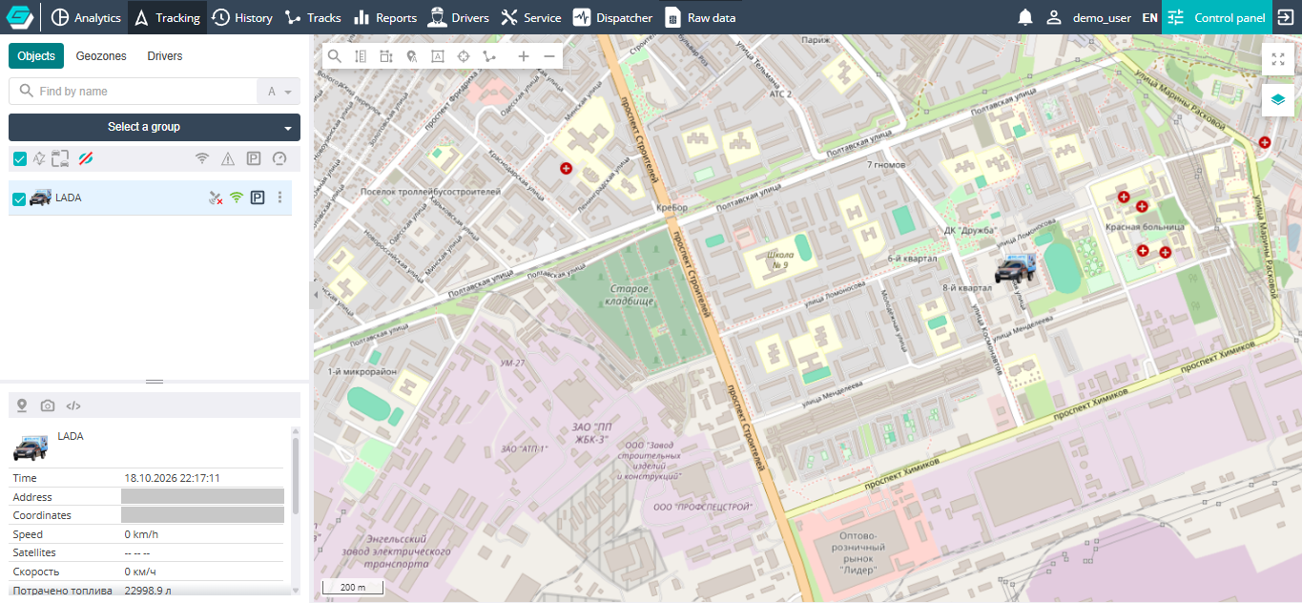
Task: Click the address marker tool icon
Action: tap(412, 56)
